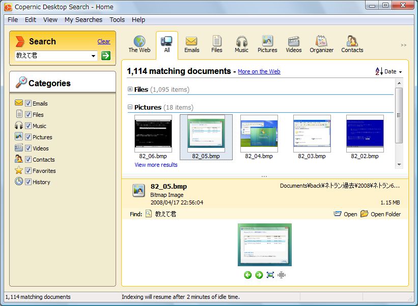
Task: Click the disabled actual-size preview icon
Action: click(282, 275)
